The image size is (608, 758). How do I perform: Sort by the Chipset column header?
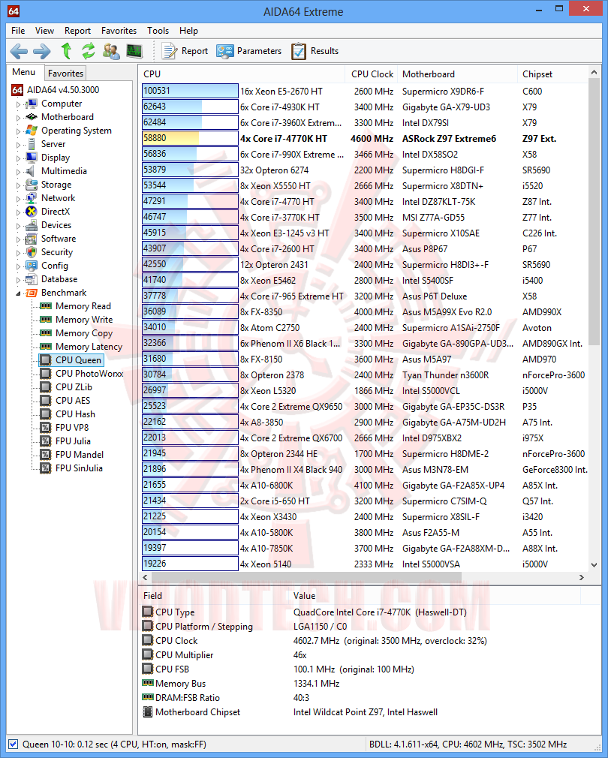pos(552,74)
